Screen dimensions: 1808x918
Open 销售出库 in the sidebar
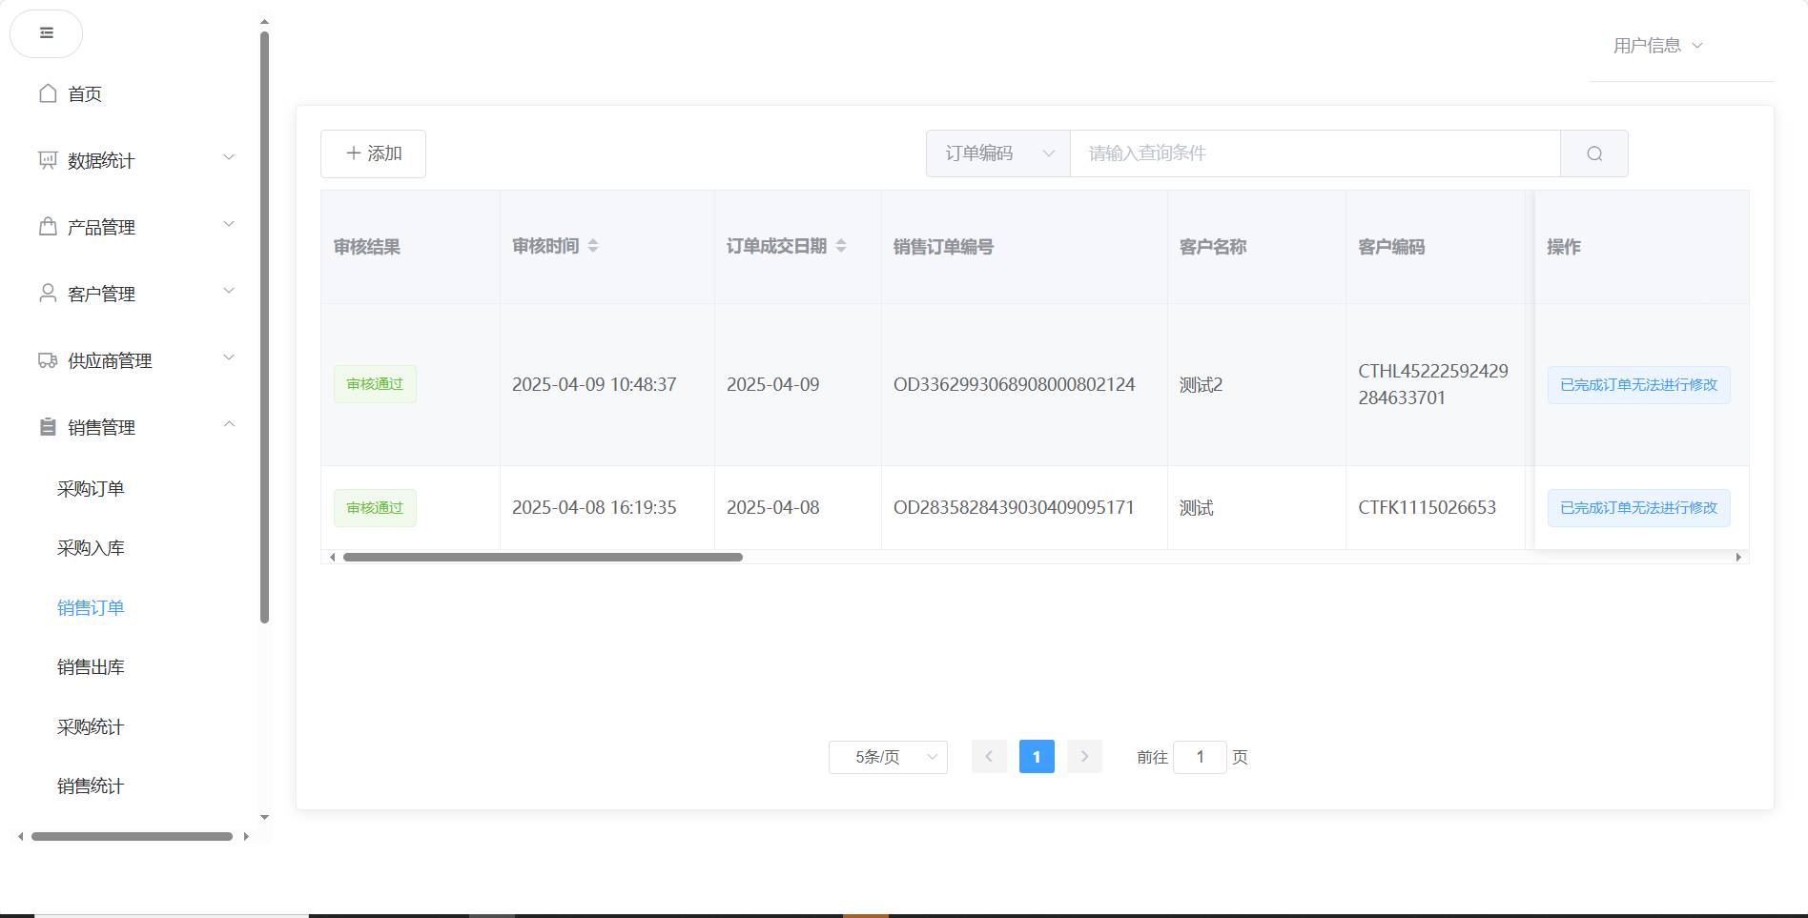pos(91,667)
